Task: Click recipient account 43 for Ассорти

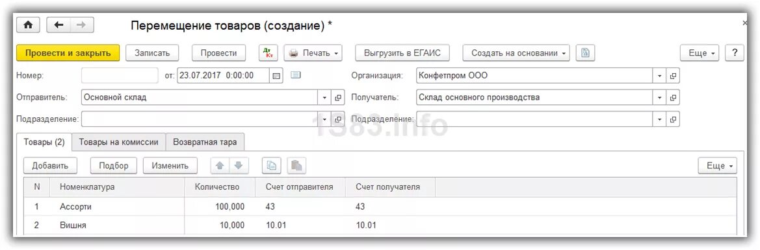Action: 390,207
